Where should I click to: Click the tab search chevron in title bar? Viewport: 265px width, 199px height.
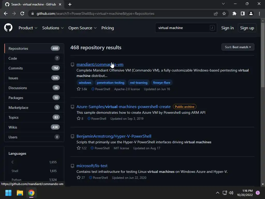point(223,4)
